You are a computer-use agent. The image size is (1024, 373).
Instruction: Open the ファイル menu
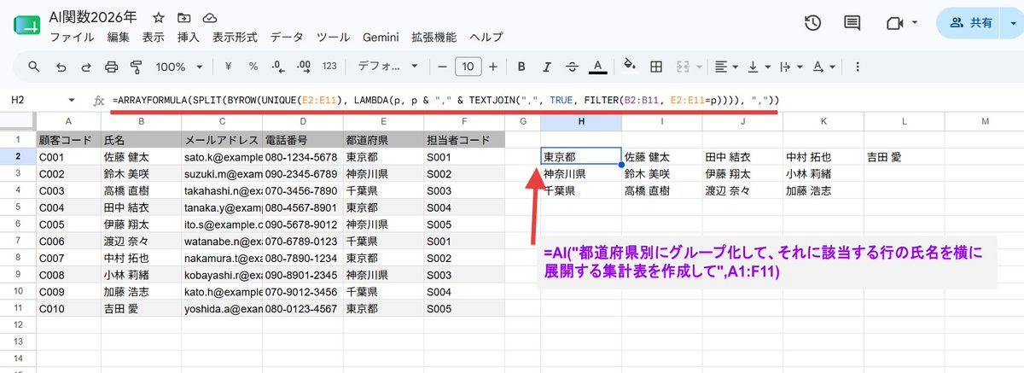pos(72,38)
